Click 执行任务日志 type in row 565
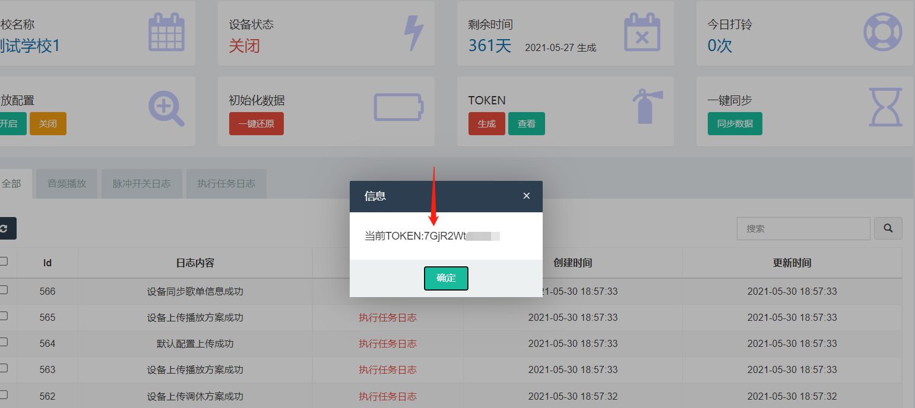915x408 pixels. click(388, 318)
